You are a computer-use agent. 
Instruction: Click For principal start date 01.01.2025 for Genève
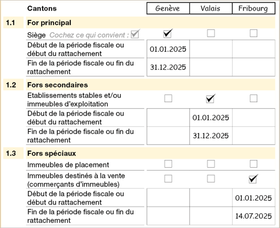pos(168,49)
